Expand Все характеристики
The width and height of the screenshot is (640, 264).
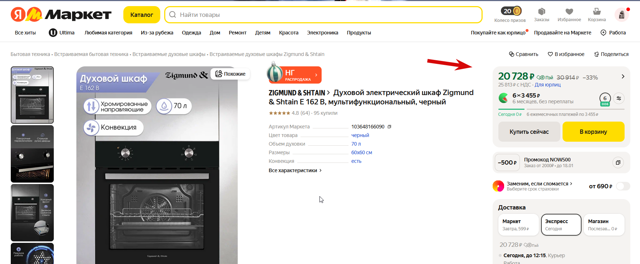(x=295, y=170)
